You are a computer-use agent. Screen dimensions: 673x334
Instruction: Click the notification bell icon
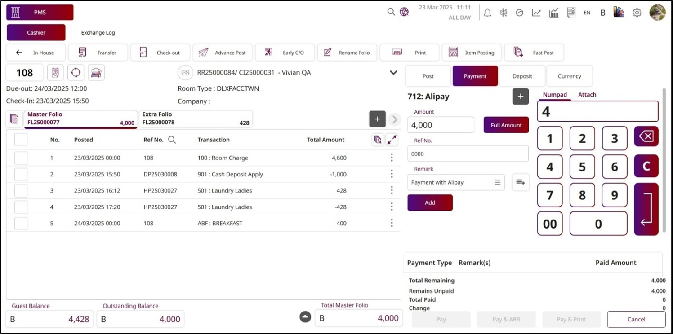pyautogui.click(x=487, y=13)
